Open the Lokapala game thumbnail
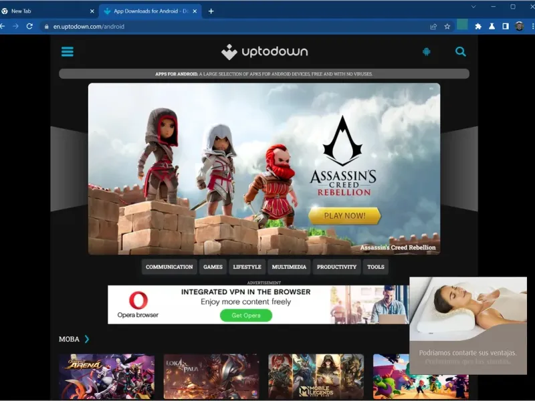535x401 pixels. [211, 376]
